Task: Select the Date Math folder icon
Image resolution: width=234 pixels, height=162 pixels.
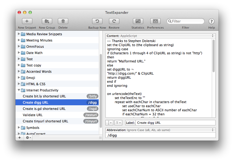Action: coord(23,53)
